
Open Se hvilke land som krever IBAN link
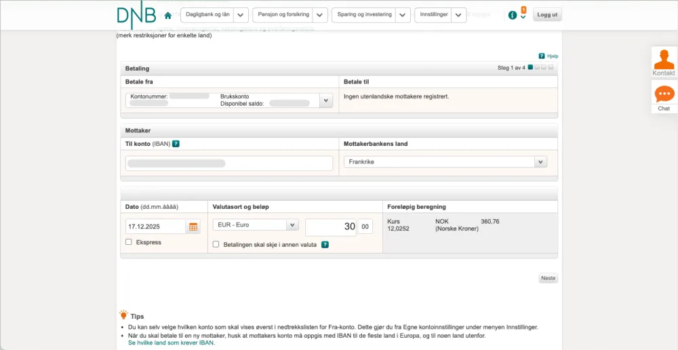click(x=171, y=343)
